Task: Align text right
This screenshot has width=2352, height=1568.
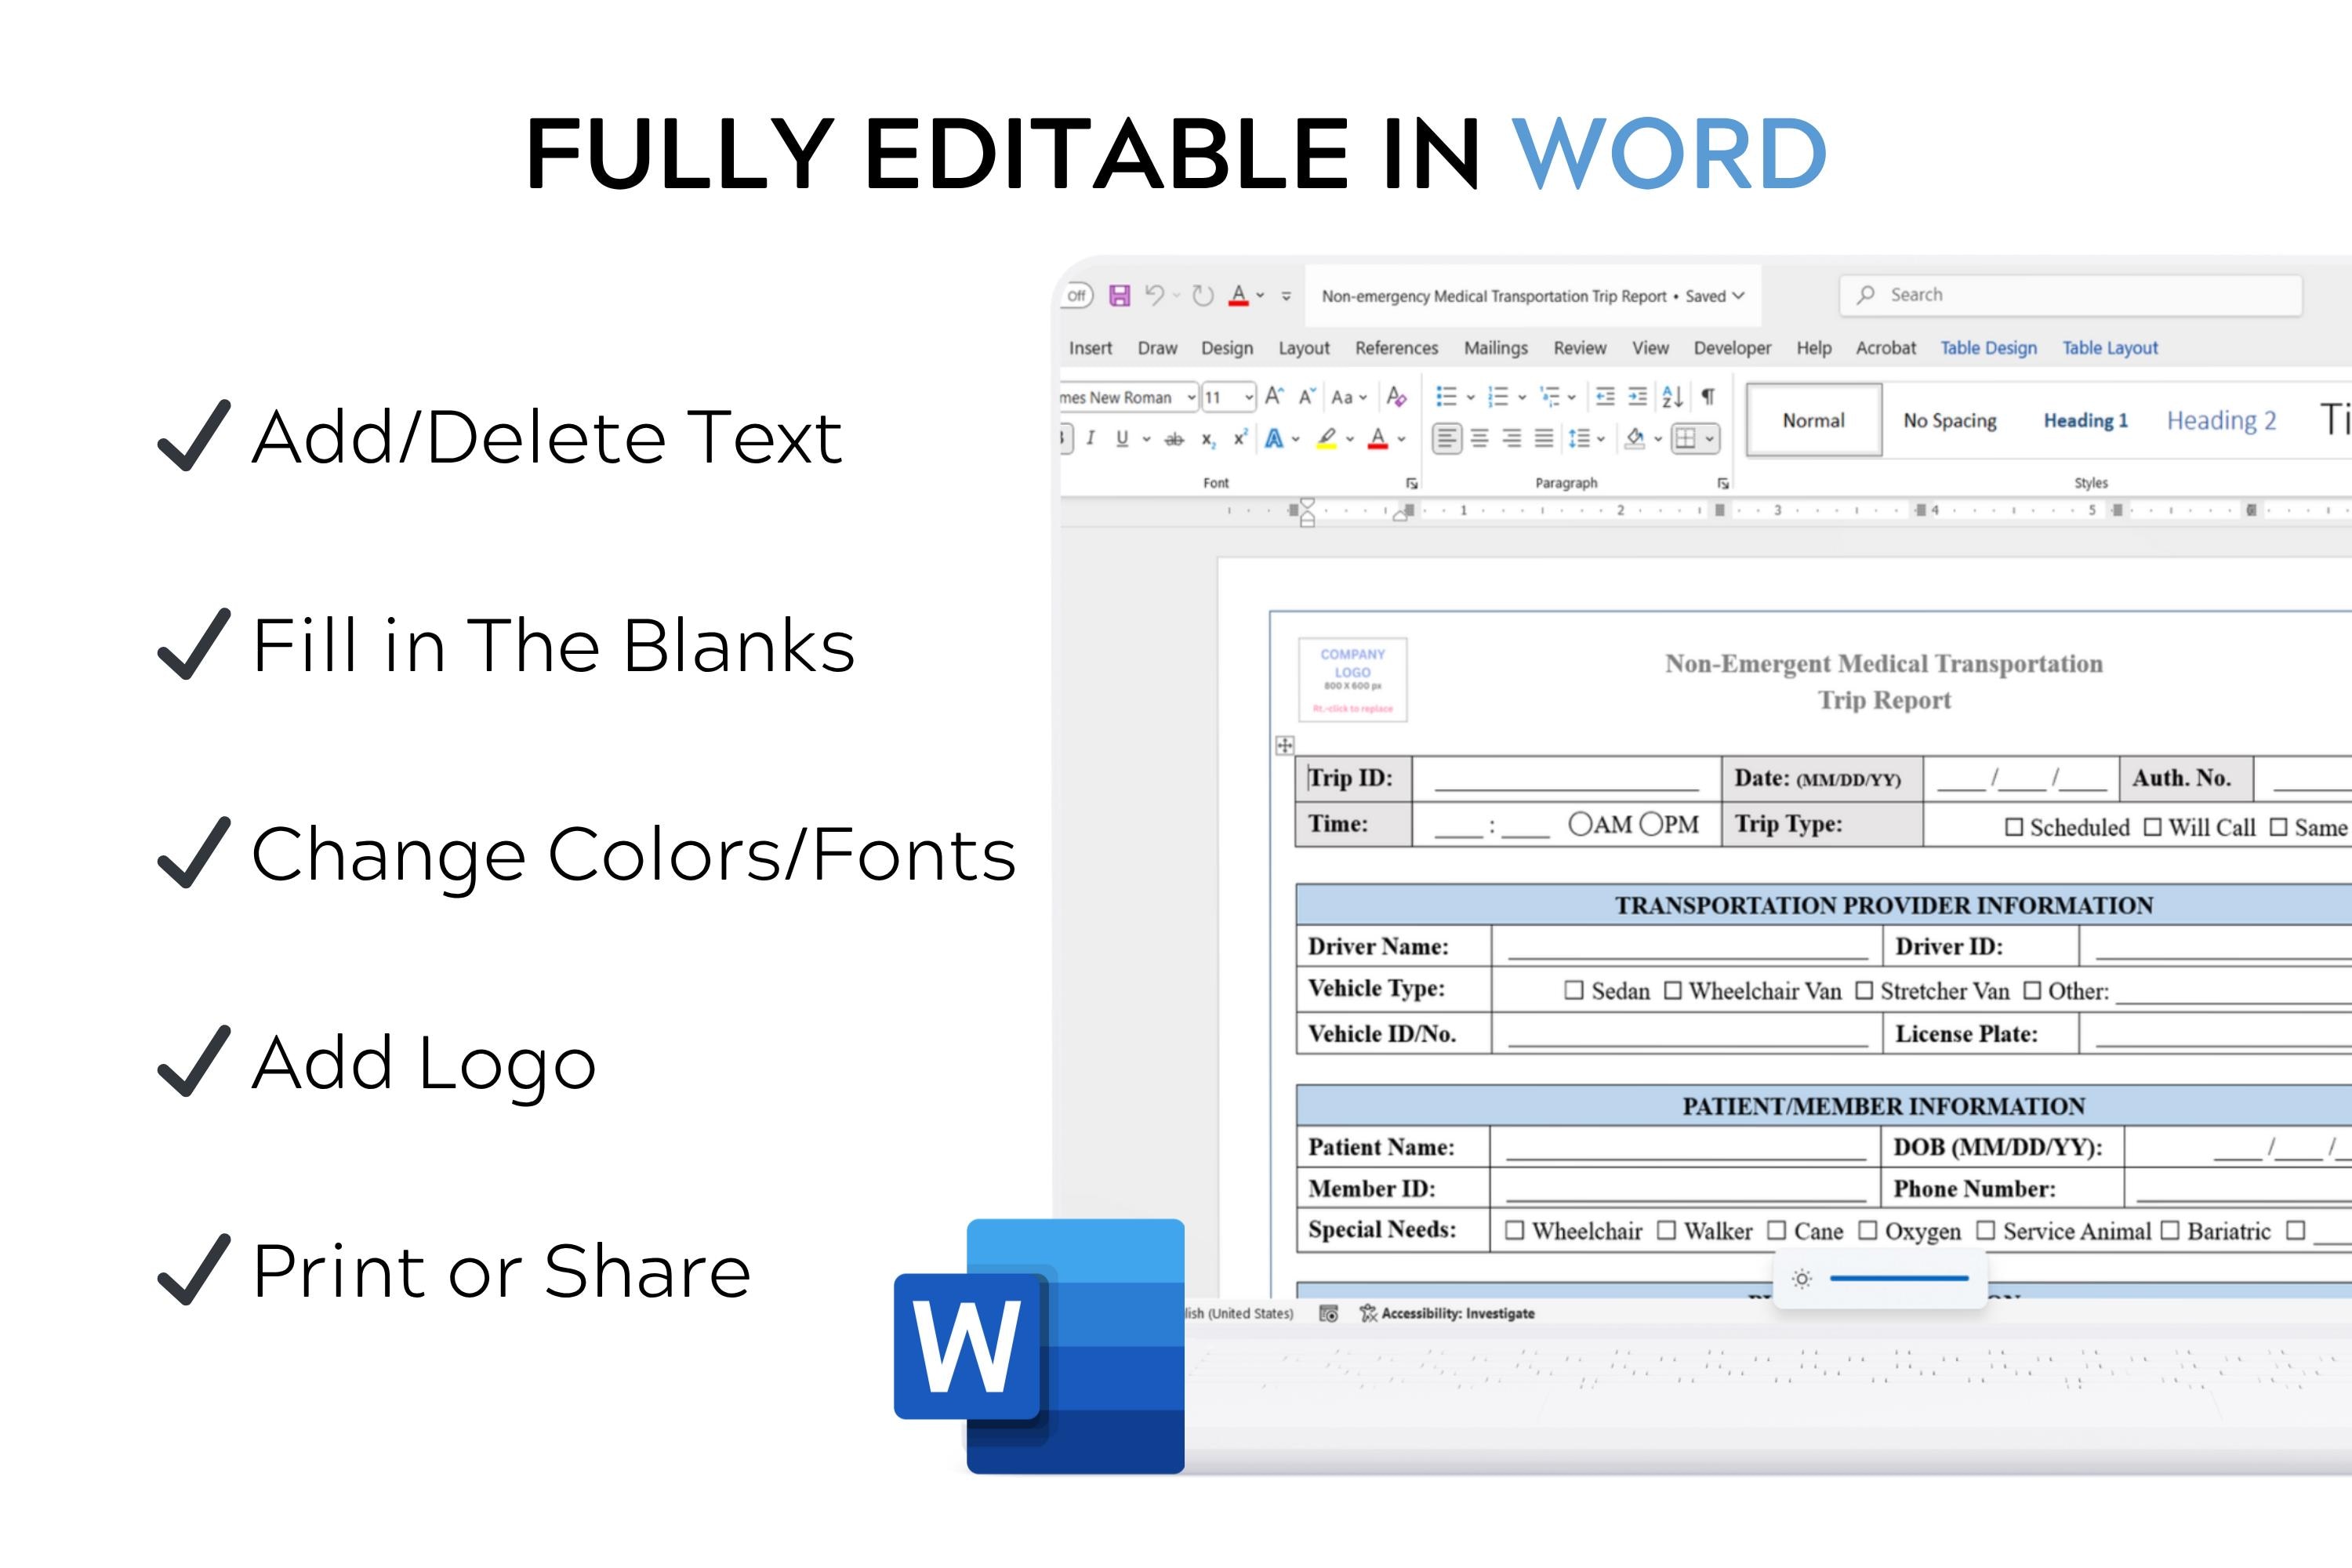Action: [1512, 438]
